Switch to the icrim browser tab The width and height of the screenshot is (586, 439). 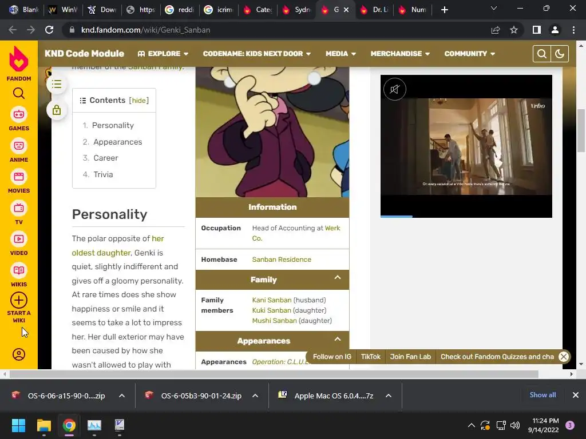(x=218, y=10)
